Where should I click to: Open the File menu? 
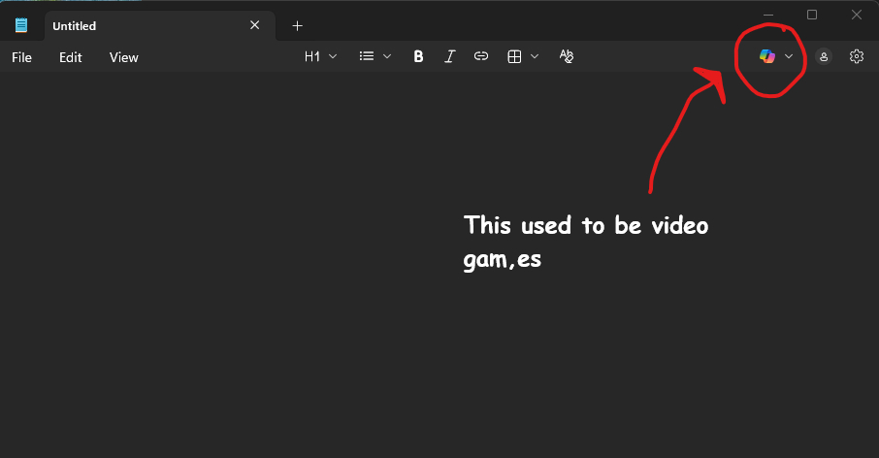(21, 57)
